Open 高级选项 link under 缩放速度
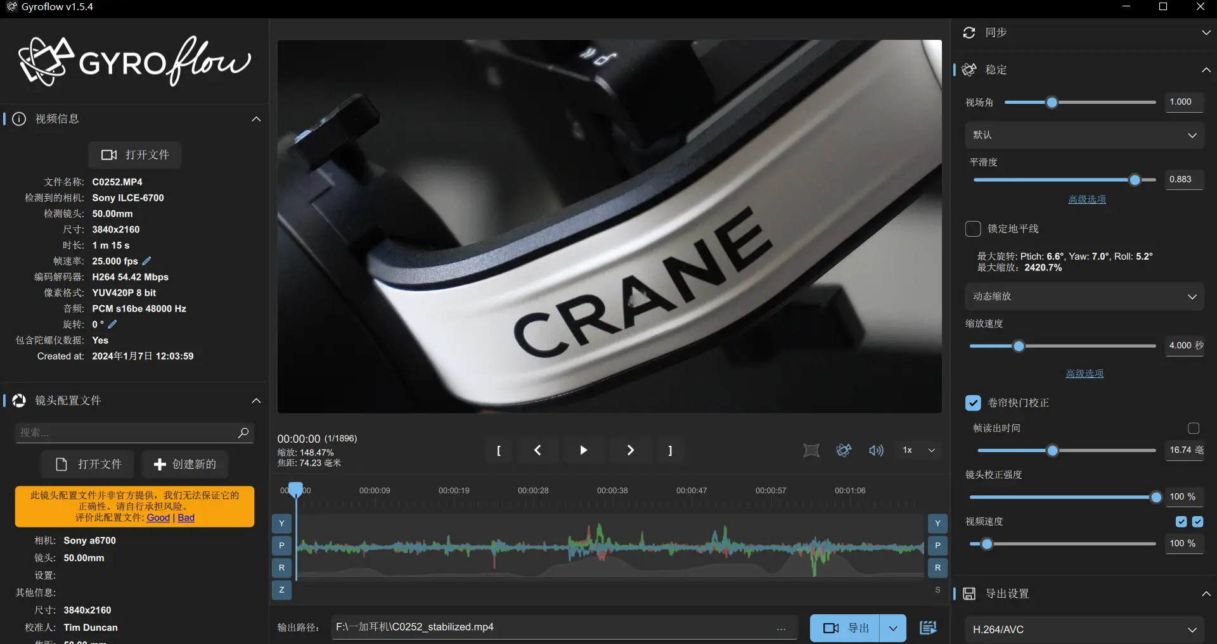Screen dimensions: 1217x644 (x=1085, y=374)
